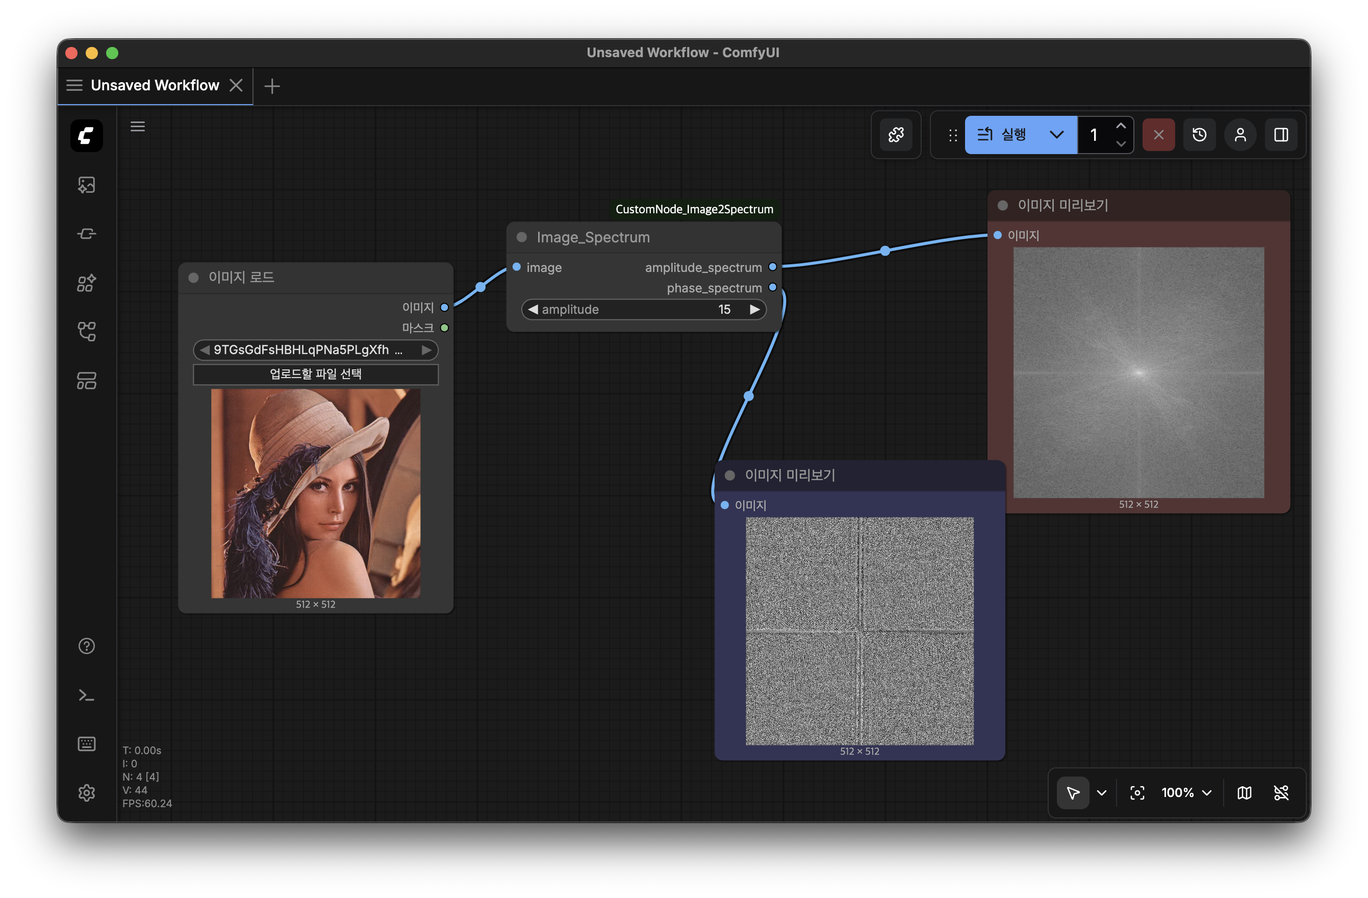Select the Unsaved Workflow tab

tap(155, 85)
